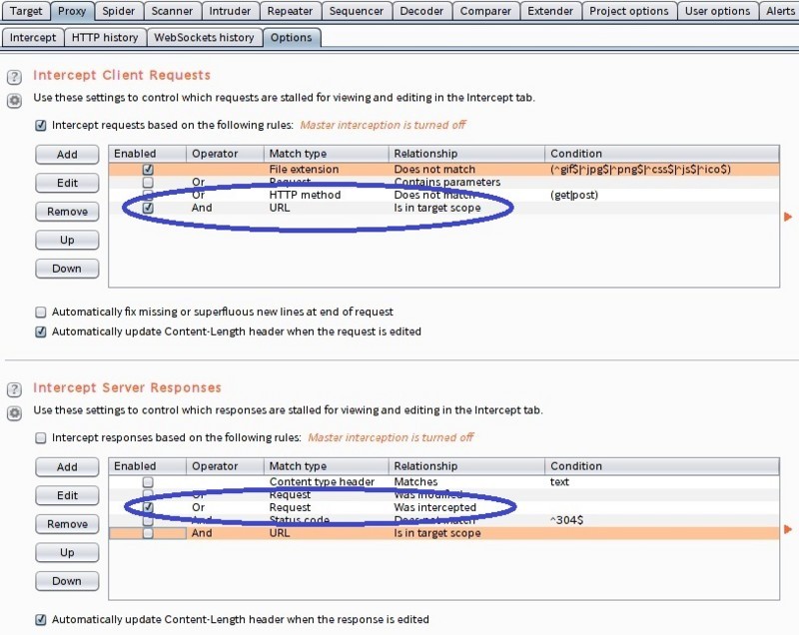Open the Project options tab

[629, 11]
